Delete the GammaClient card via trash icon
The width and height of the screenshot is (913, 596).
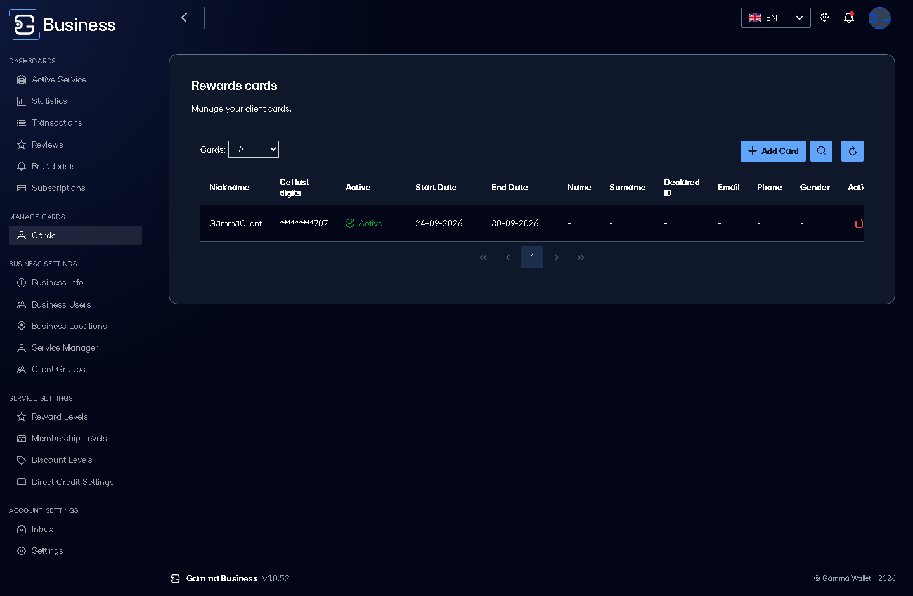[859, 223]
